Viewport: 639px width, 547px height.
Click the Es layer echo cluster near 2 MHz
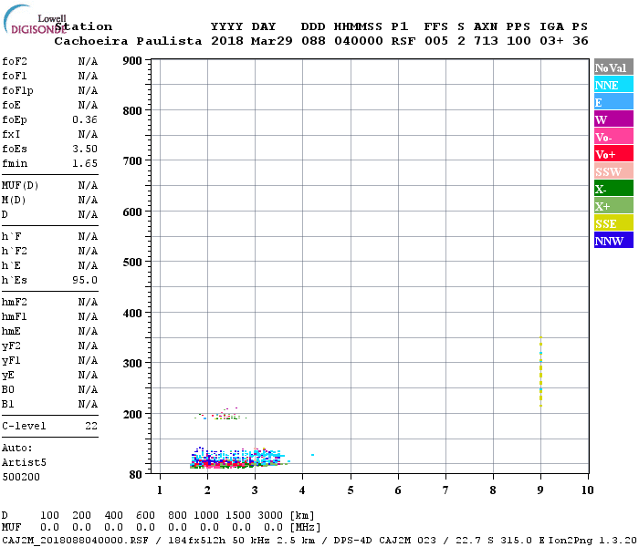238,459
